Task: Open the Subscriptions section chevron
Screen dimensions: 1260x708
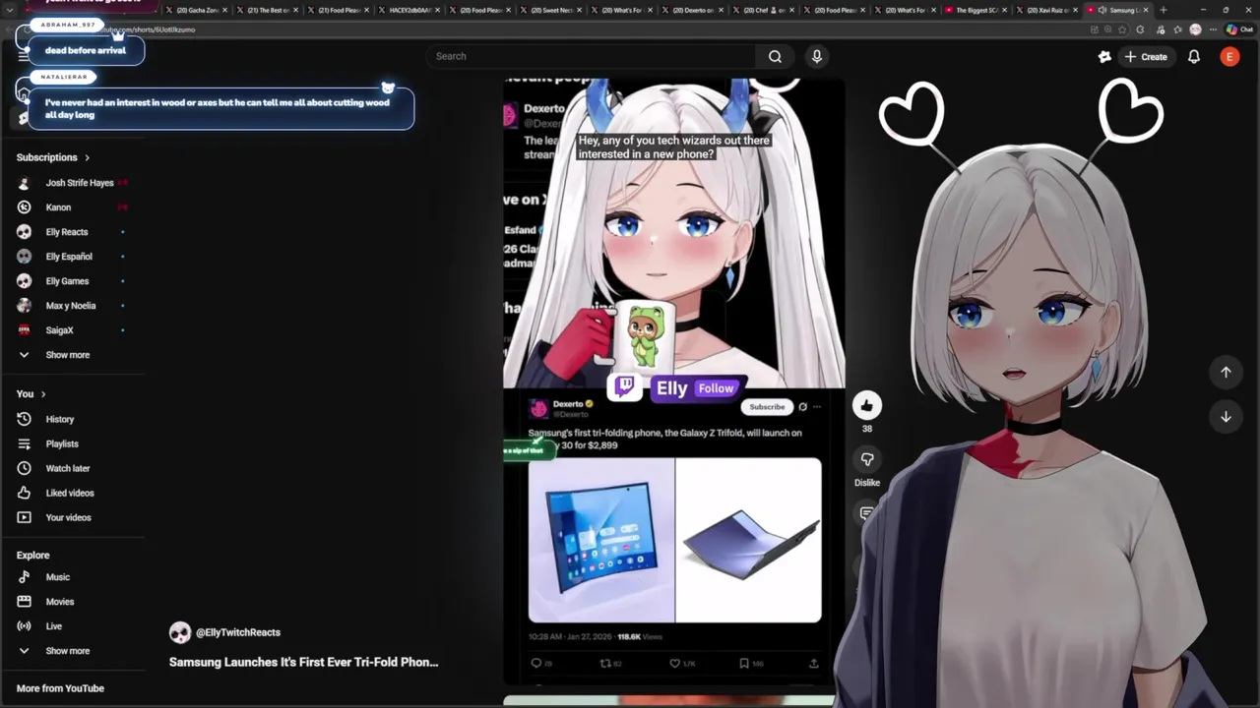Action: point(87,157)
